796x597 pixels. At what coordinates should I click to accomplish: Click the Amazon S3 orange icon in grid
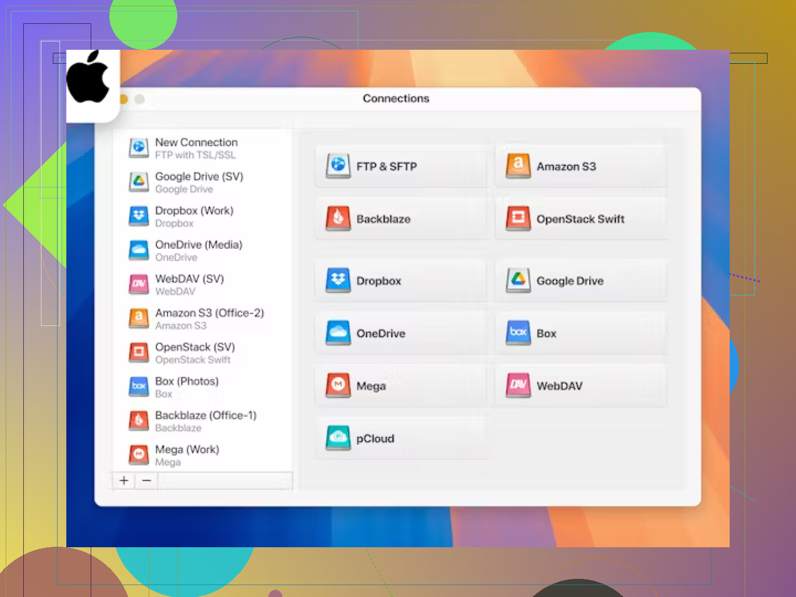(x=518, y=166)
